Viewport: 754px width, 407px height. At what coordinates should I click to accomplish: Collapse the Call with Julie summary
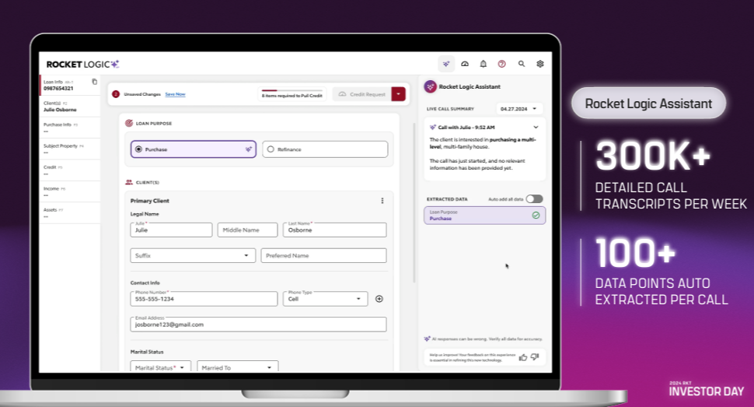click(x=536, y=127)
